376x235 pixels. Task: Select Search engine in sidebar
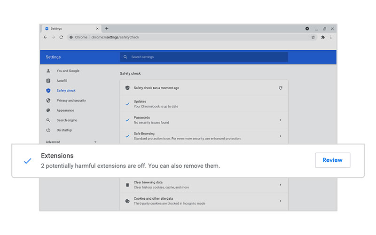[x=67, y=120]
